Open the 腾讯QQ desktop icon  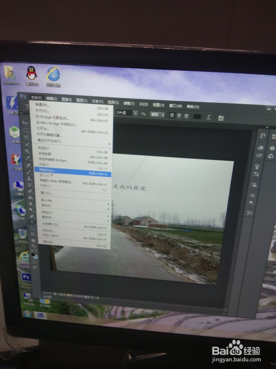coord(31,76)
